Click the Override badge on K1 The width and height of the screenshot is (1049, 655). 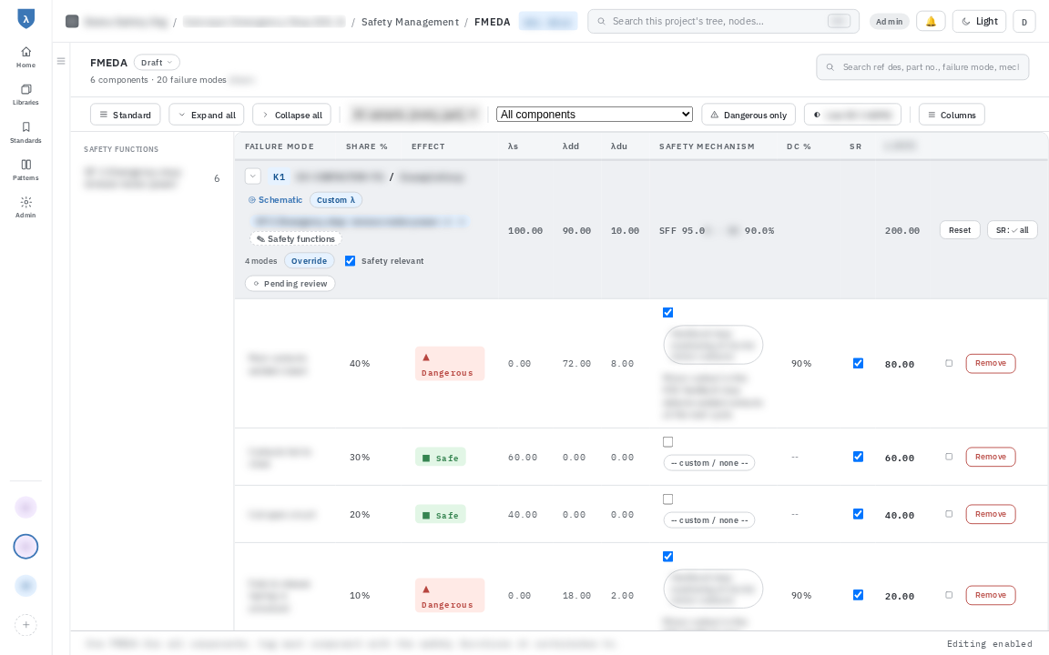(309, 261)
